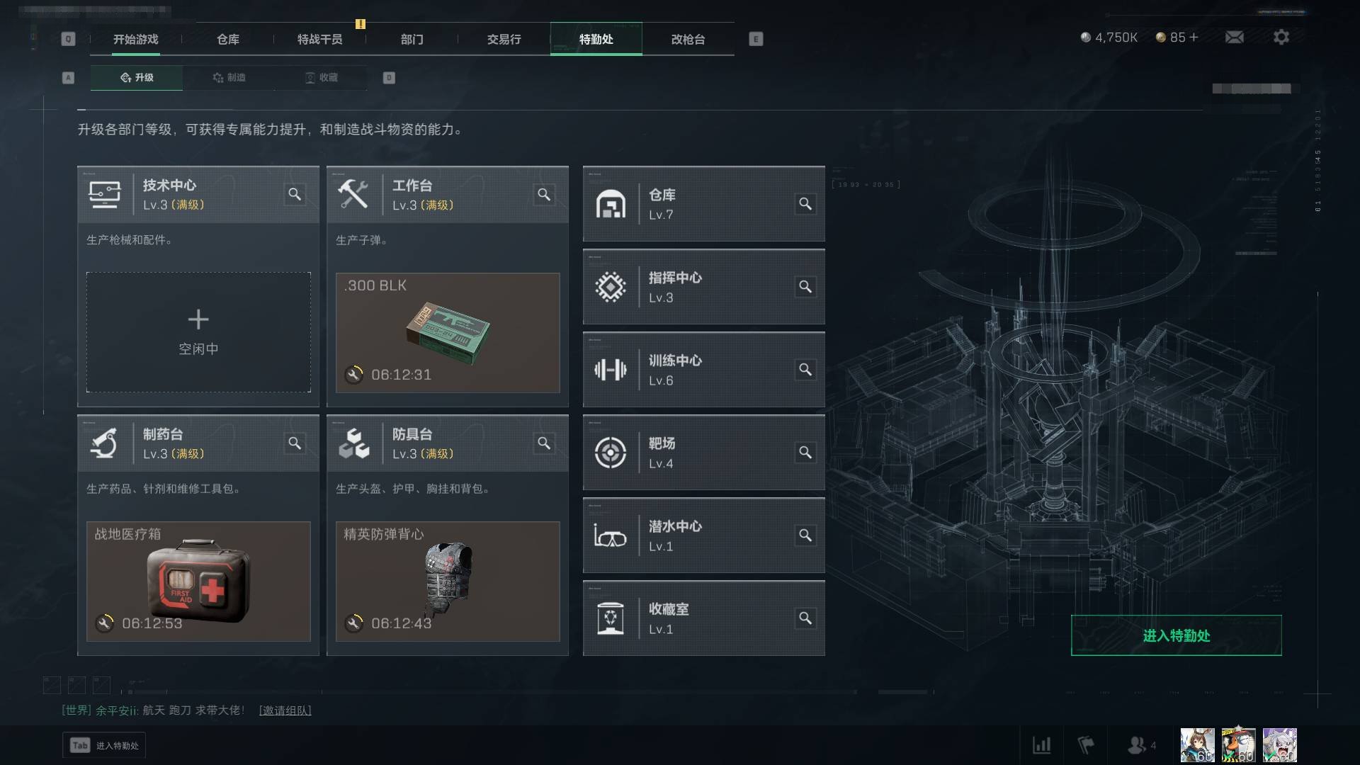Open the mail envelope icon
The width and height of the screenshot is (1360, 765).
(1234, 37)
